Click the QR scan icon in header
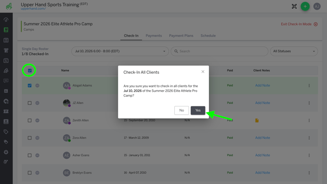The height and width of the screenshot is (184, 327). (x=294, y=6)
